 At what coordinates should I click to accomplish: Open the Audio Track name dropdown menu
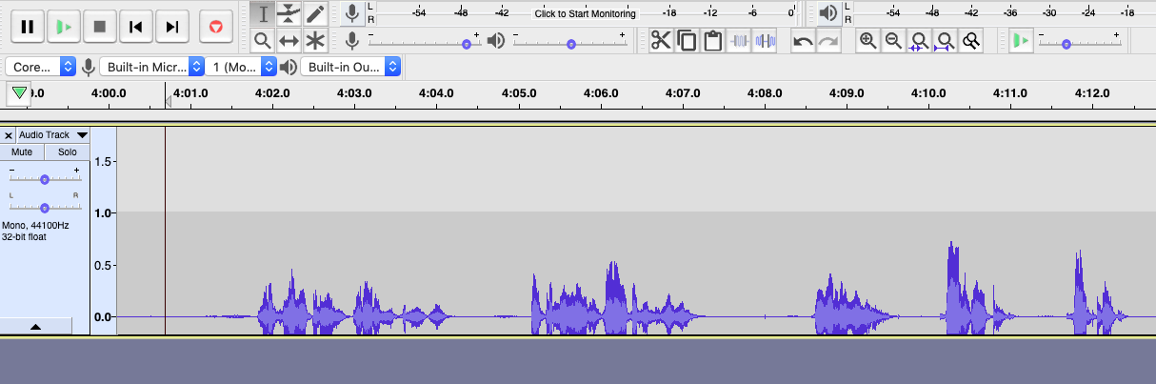[52, 135]
